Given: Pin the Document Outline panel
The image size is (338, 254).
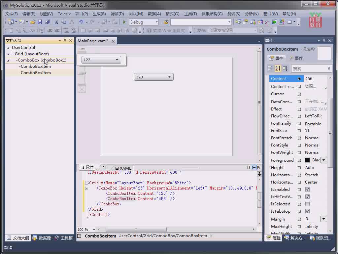Looking at the screenshot, I should pyautogui.click(x=65, y=40).
